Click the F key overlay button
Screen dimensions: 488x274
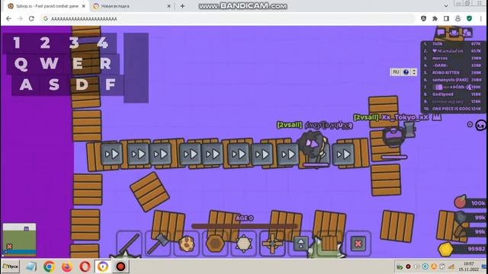coord(110,84)
